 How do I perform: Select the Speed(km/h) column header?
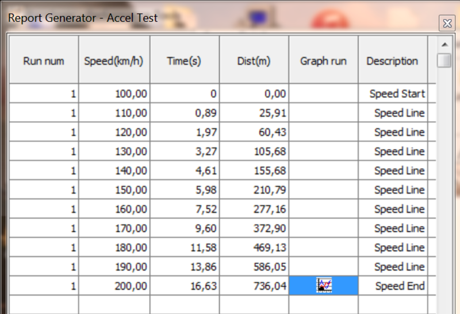(114, 61)
